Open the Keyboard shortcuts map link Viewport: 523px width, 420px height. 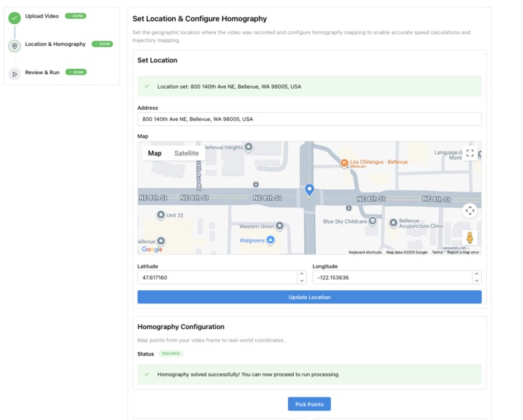[366, 252]
